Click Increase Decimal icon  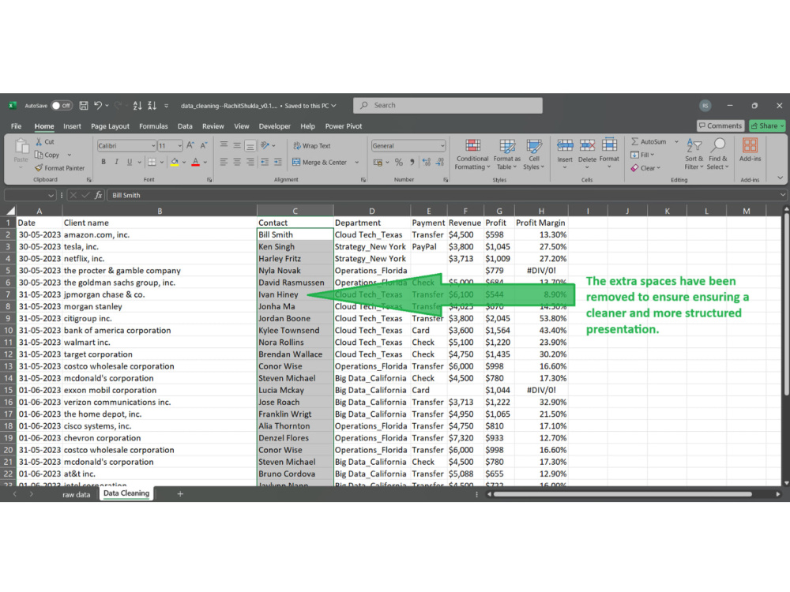tap(427, 162)
